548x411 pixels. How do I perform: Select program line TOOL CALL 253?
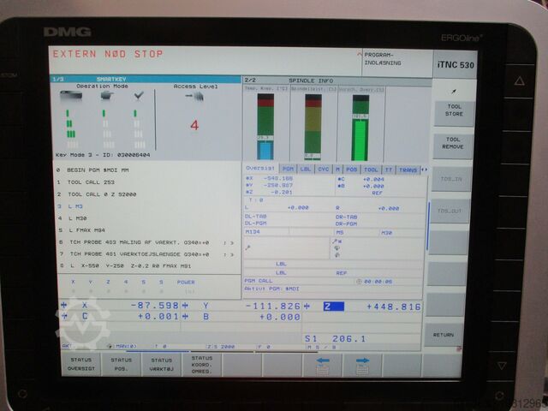92,182
